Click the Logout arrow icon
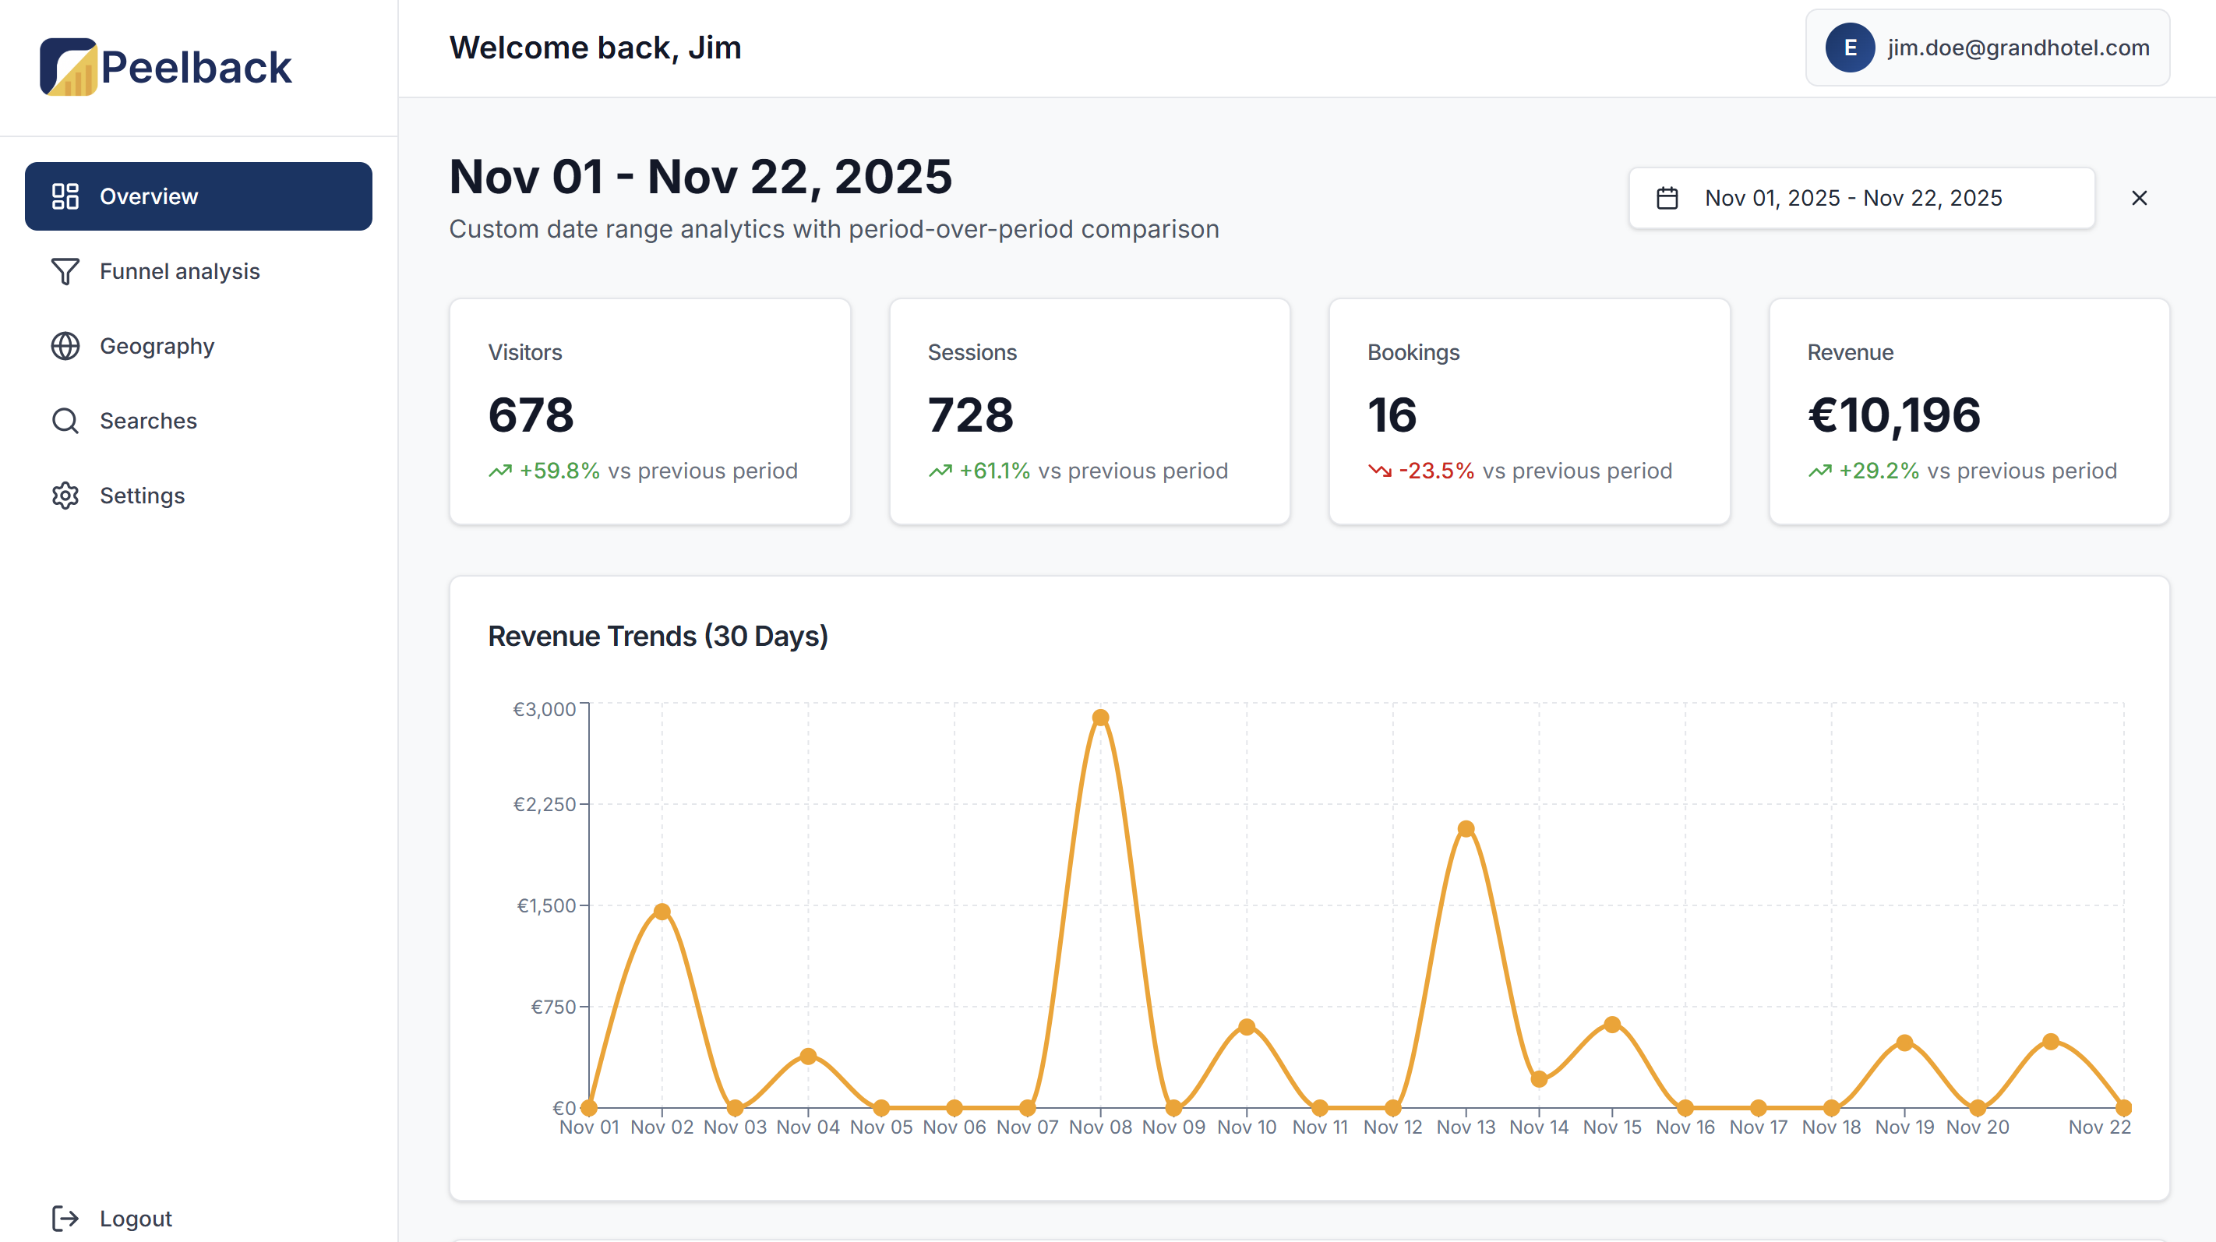 click(x=65, y=1218)
